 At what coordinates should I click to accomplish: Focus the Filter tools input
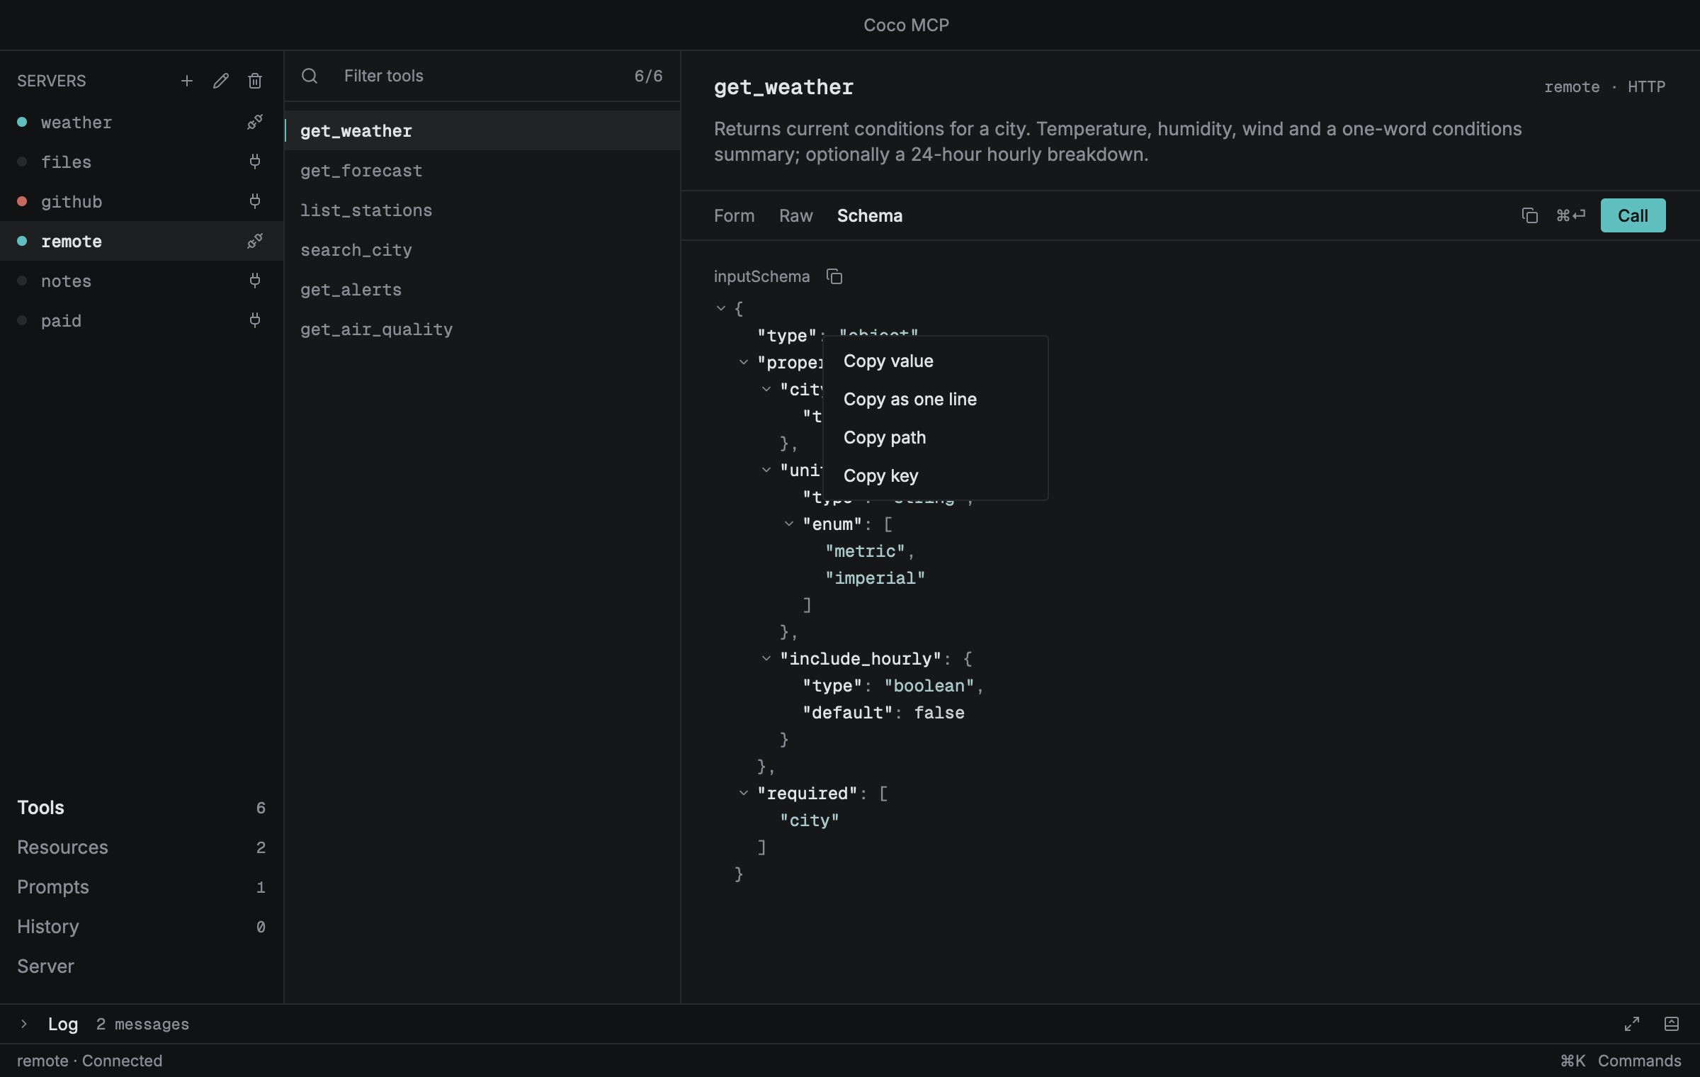coord(482,76)
